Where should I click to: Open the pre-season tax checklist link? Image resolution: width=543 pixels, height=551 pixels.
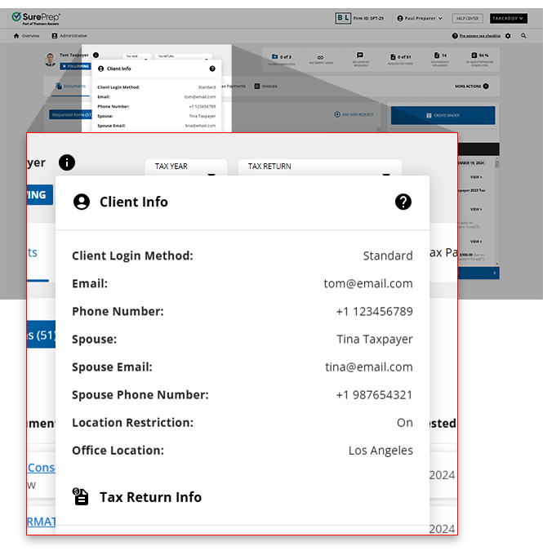pos(480,36)
